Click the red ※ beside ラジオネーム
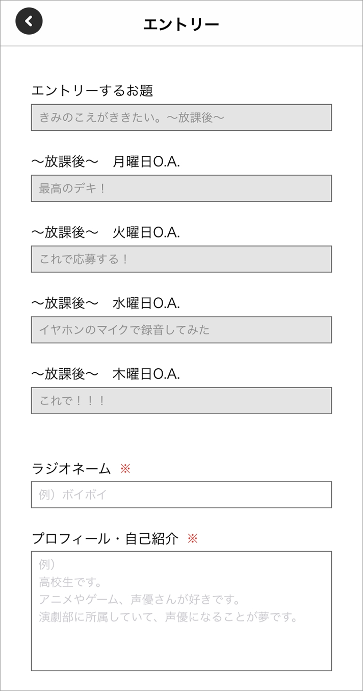 point(125,468)
